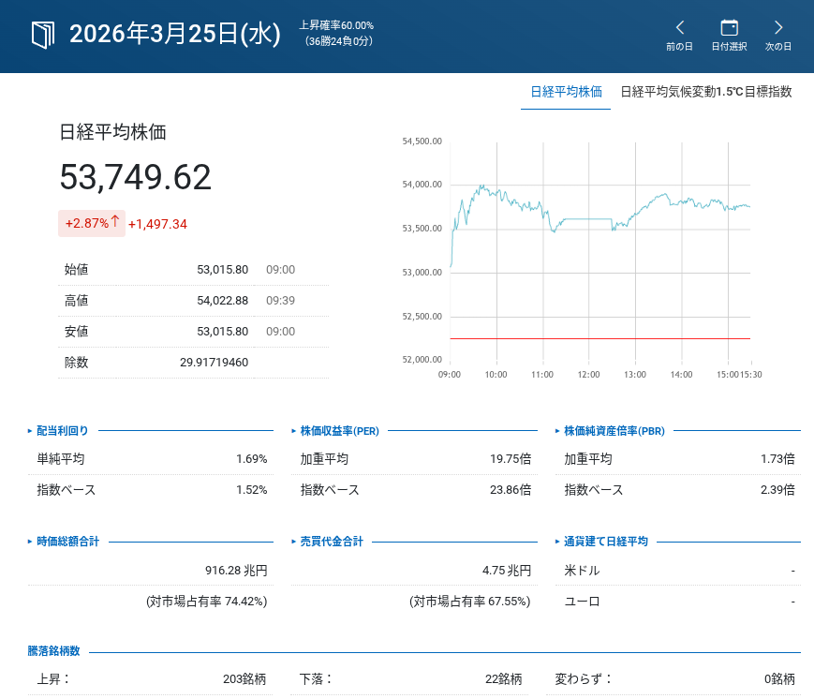Open the 日付選択 calendar icon
The image size is (814, 699).
point(729,27)
